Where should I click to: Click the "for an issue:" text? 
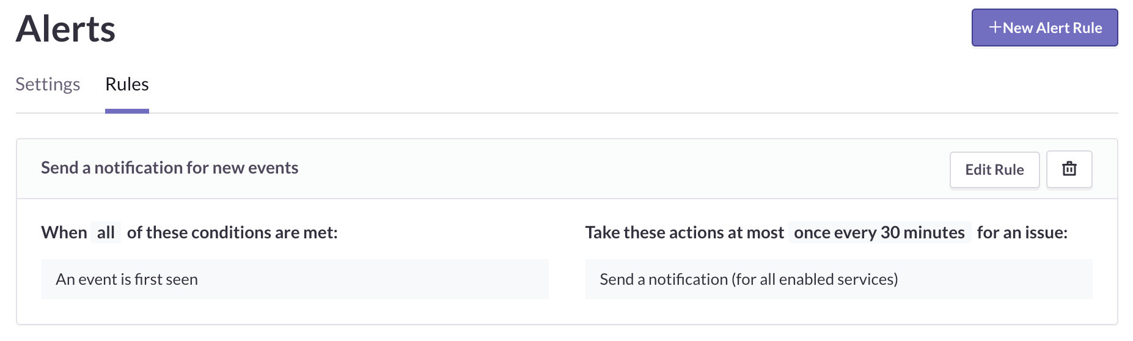click(x=1022, y=232)
